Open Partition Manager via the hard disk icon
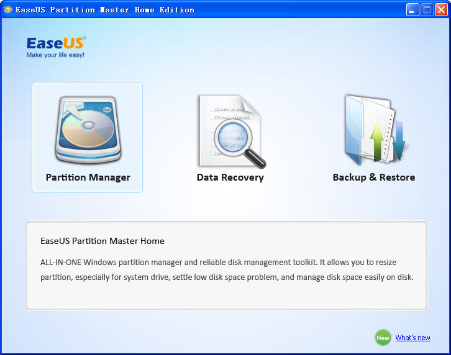451x355 pixels. 88,130
